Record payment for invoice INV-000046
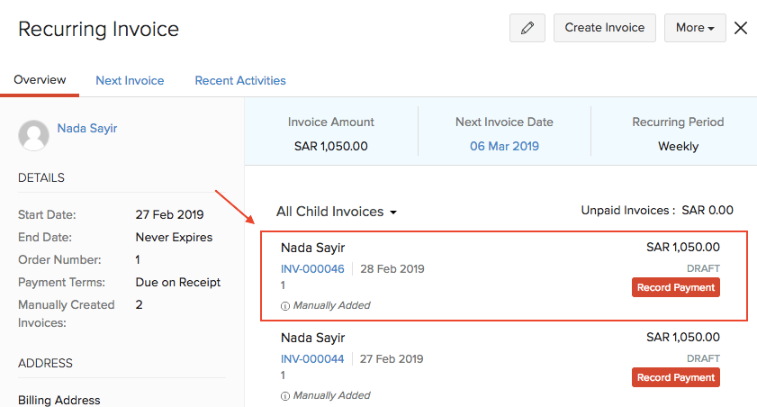 click(x=675, y=287)
